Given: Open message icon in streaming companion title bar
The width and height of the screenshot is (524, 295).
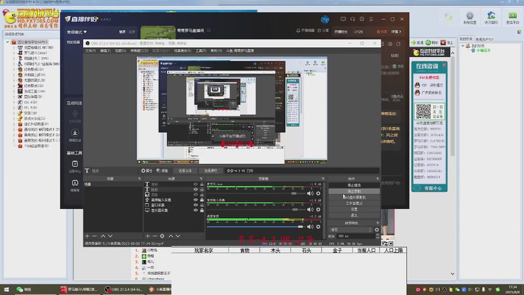Looking at the screenshot, I should pos(343,19).
